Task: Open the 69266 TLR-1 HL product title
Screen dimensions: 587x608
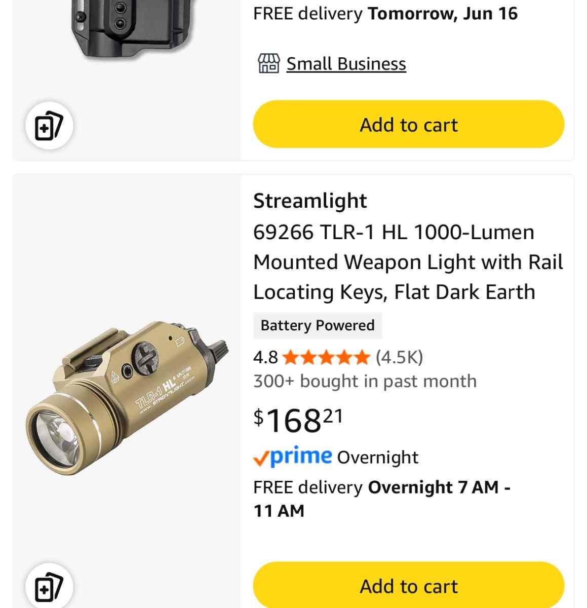Action: (408, 262)
